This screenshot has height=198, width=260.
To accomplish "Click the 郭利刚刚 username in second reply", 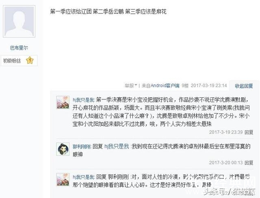I will (x=82, y=146).
